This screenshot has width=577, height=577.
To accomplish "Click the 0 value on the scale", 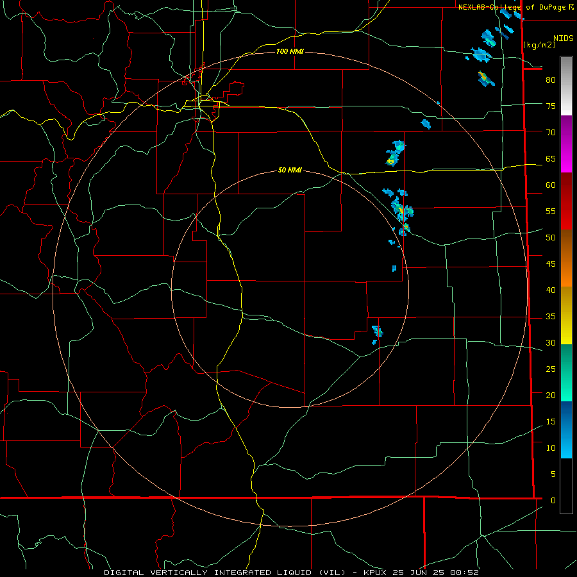I will [553, 501].
